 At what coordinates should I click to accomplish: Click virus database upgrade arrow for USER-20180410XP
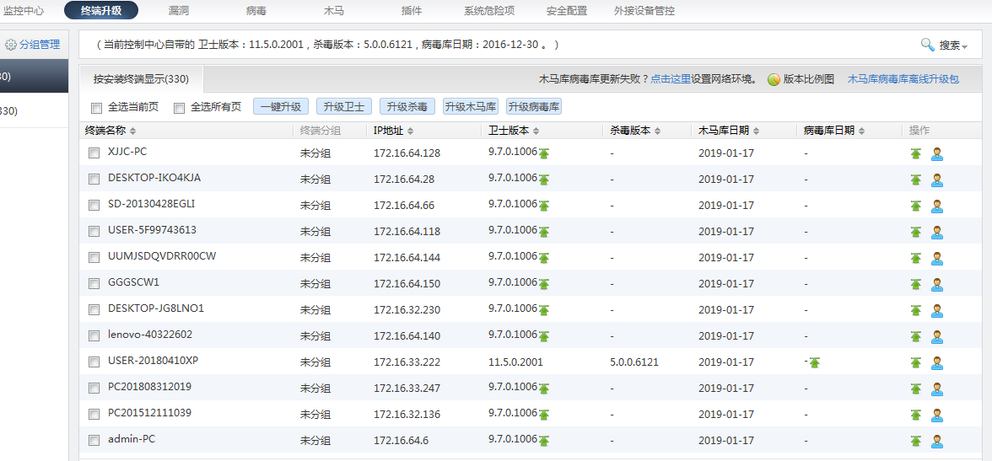[814, 362]
